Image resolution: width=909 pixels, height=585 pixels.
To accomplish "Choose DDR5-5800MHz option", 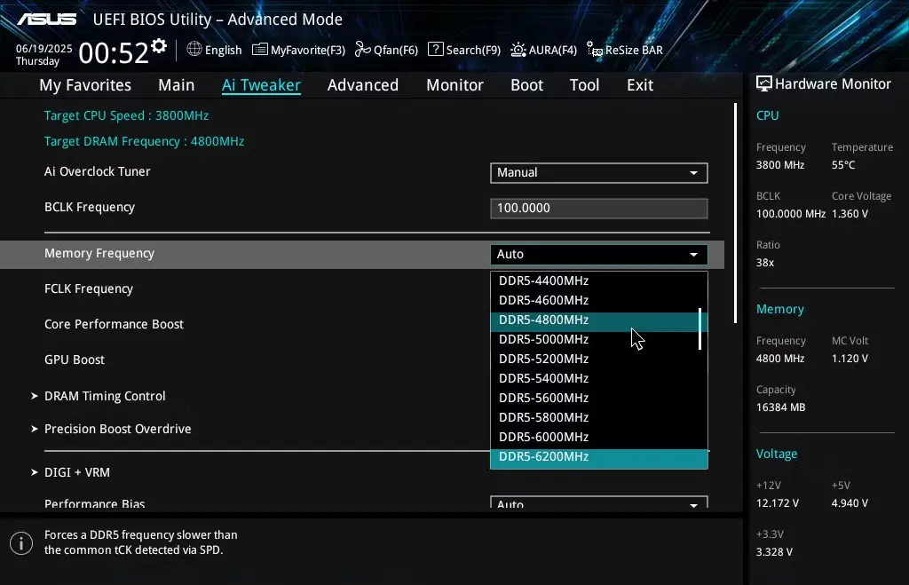I will click(599, 417).
